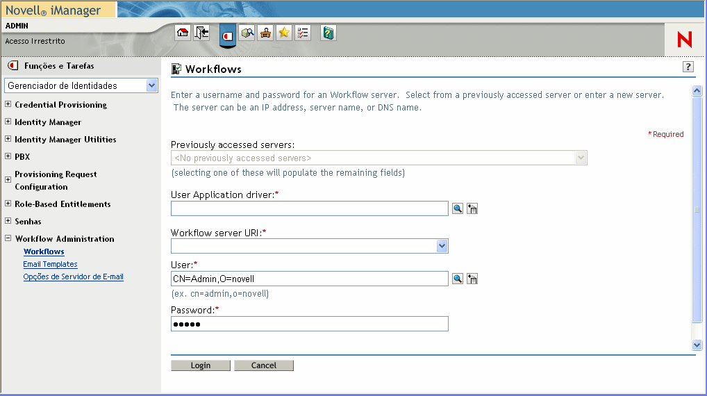The height and width of the screenshot is (396, 707).
Task: Open the Workflow server URI dropdown
Action: click(442, 246)
